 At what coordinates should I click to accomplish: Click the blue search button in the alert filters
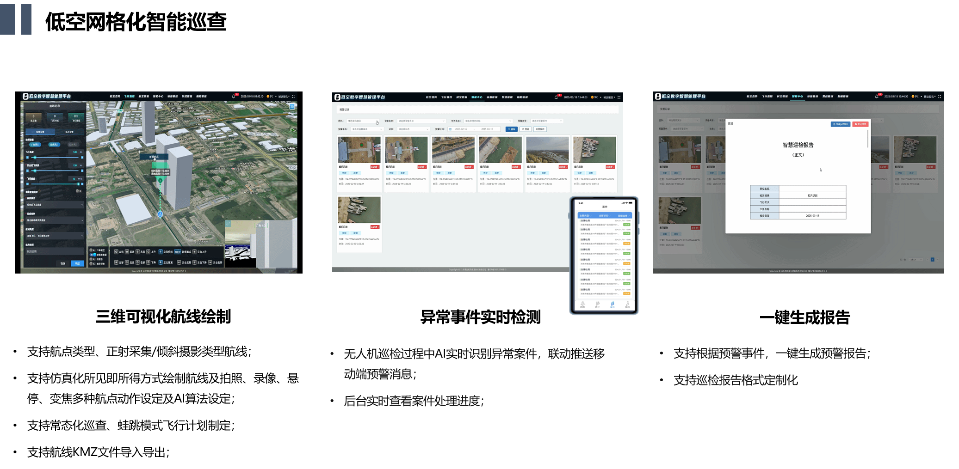tap(511, 129)
